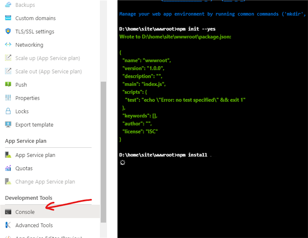Click the Locks padlock icon

pyautogui.click(x=8, y=111)
